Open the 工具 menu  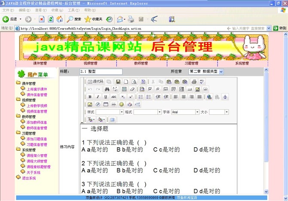[x=74, y=10]
